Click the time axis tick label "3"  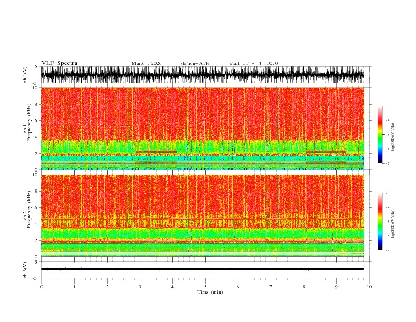click(140, 287)
